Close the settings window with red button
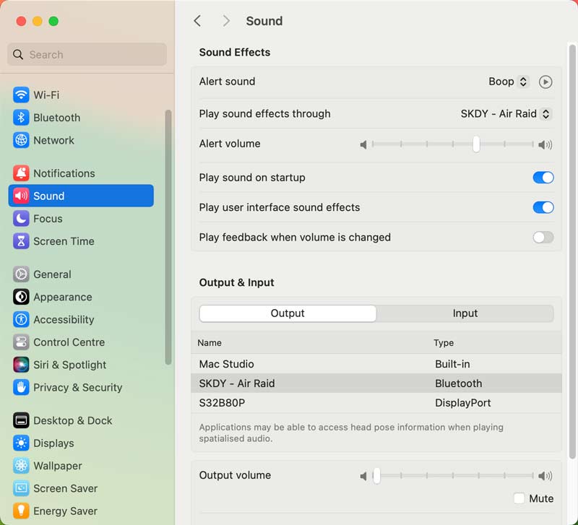The height and width of the screenshot is (525, 578). (22, 22)
